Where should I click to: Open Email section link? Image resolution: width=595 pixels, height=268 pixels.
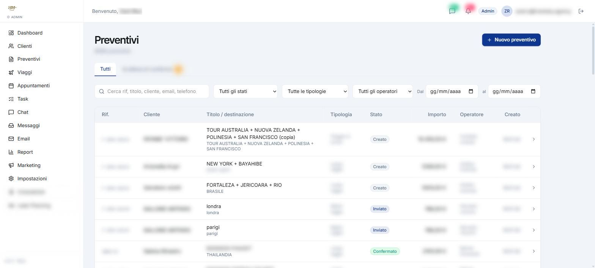24,139
